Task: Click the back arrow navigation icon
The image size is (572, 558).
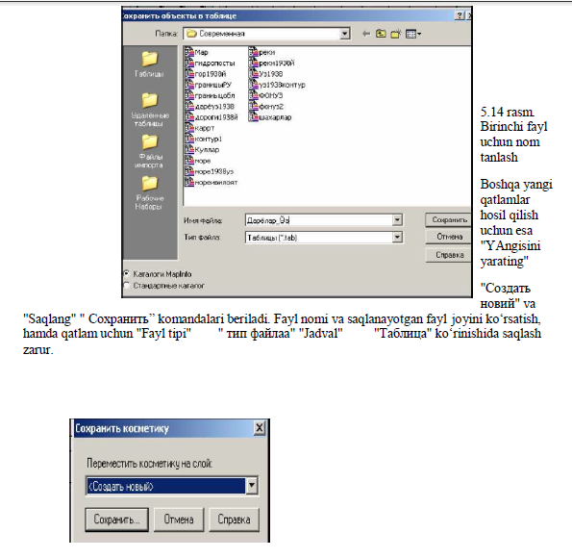Action: tap(366, 34)
